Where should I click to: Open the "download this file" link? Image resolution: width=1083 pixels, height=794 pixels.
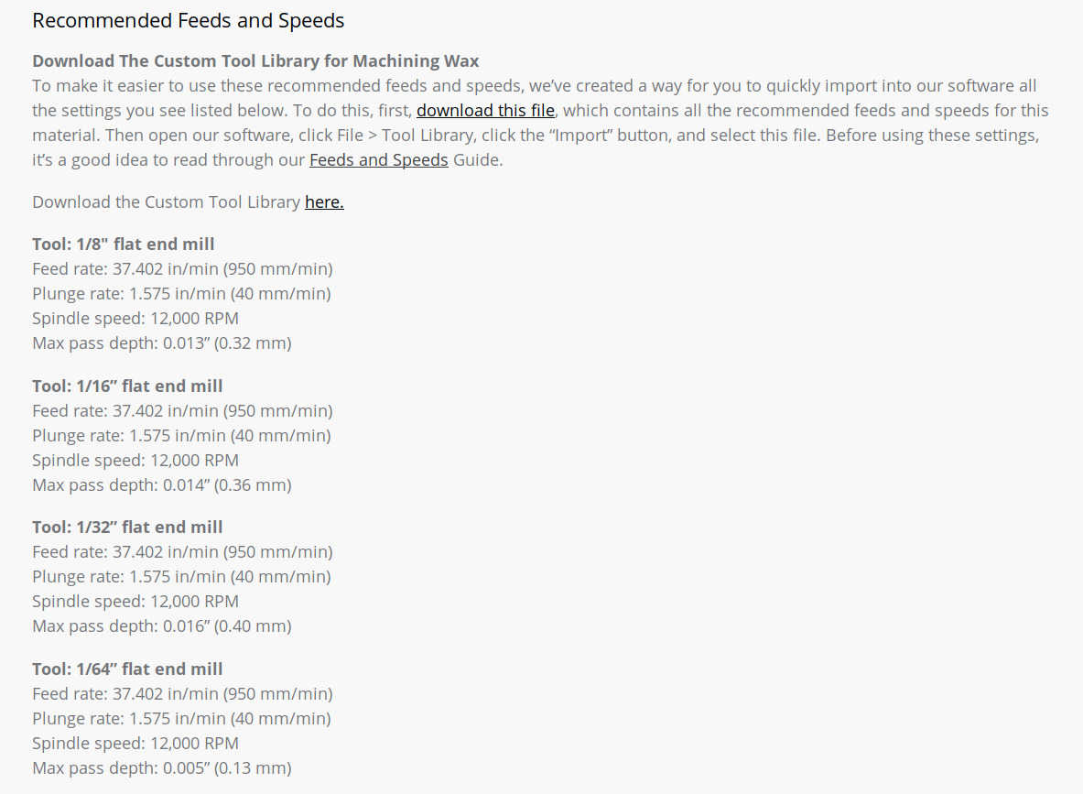click(x=485, y=111)
